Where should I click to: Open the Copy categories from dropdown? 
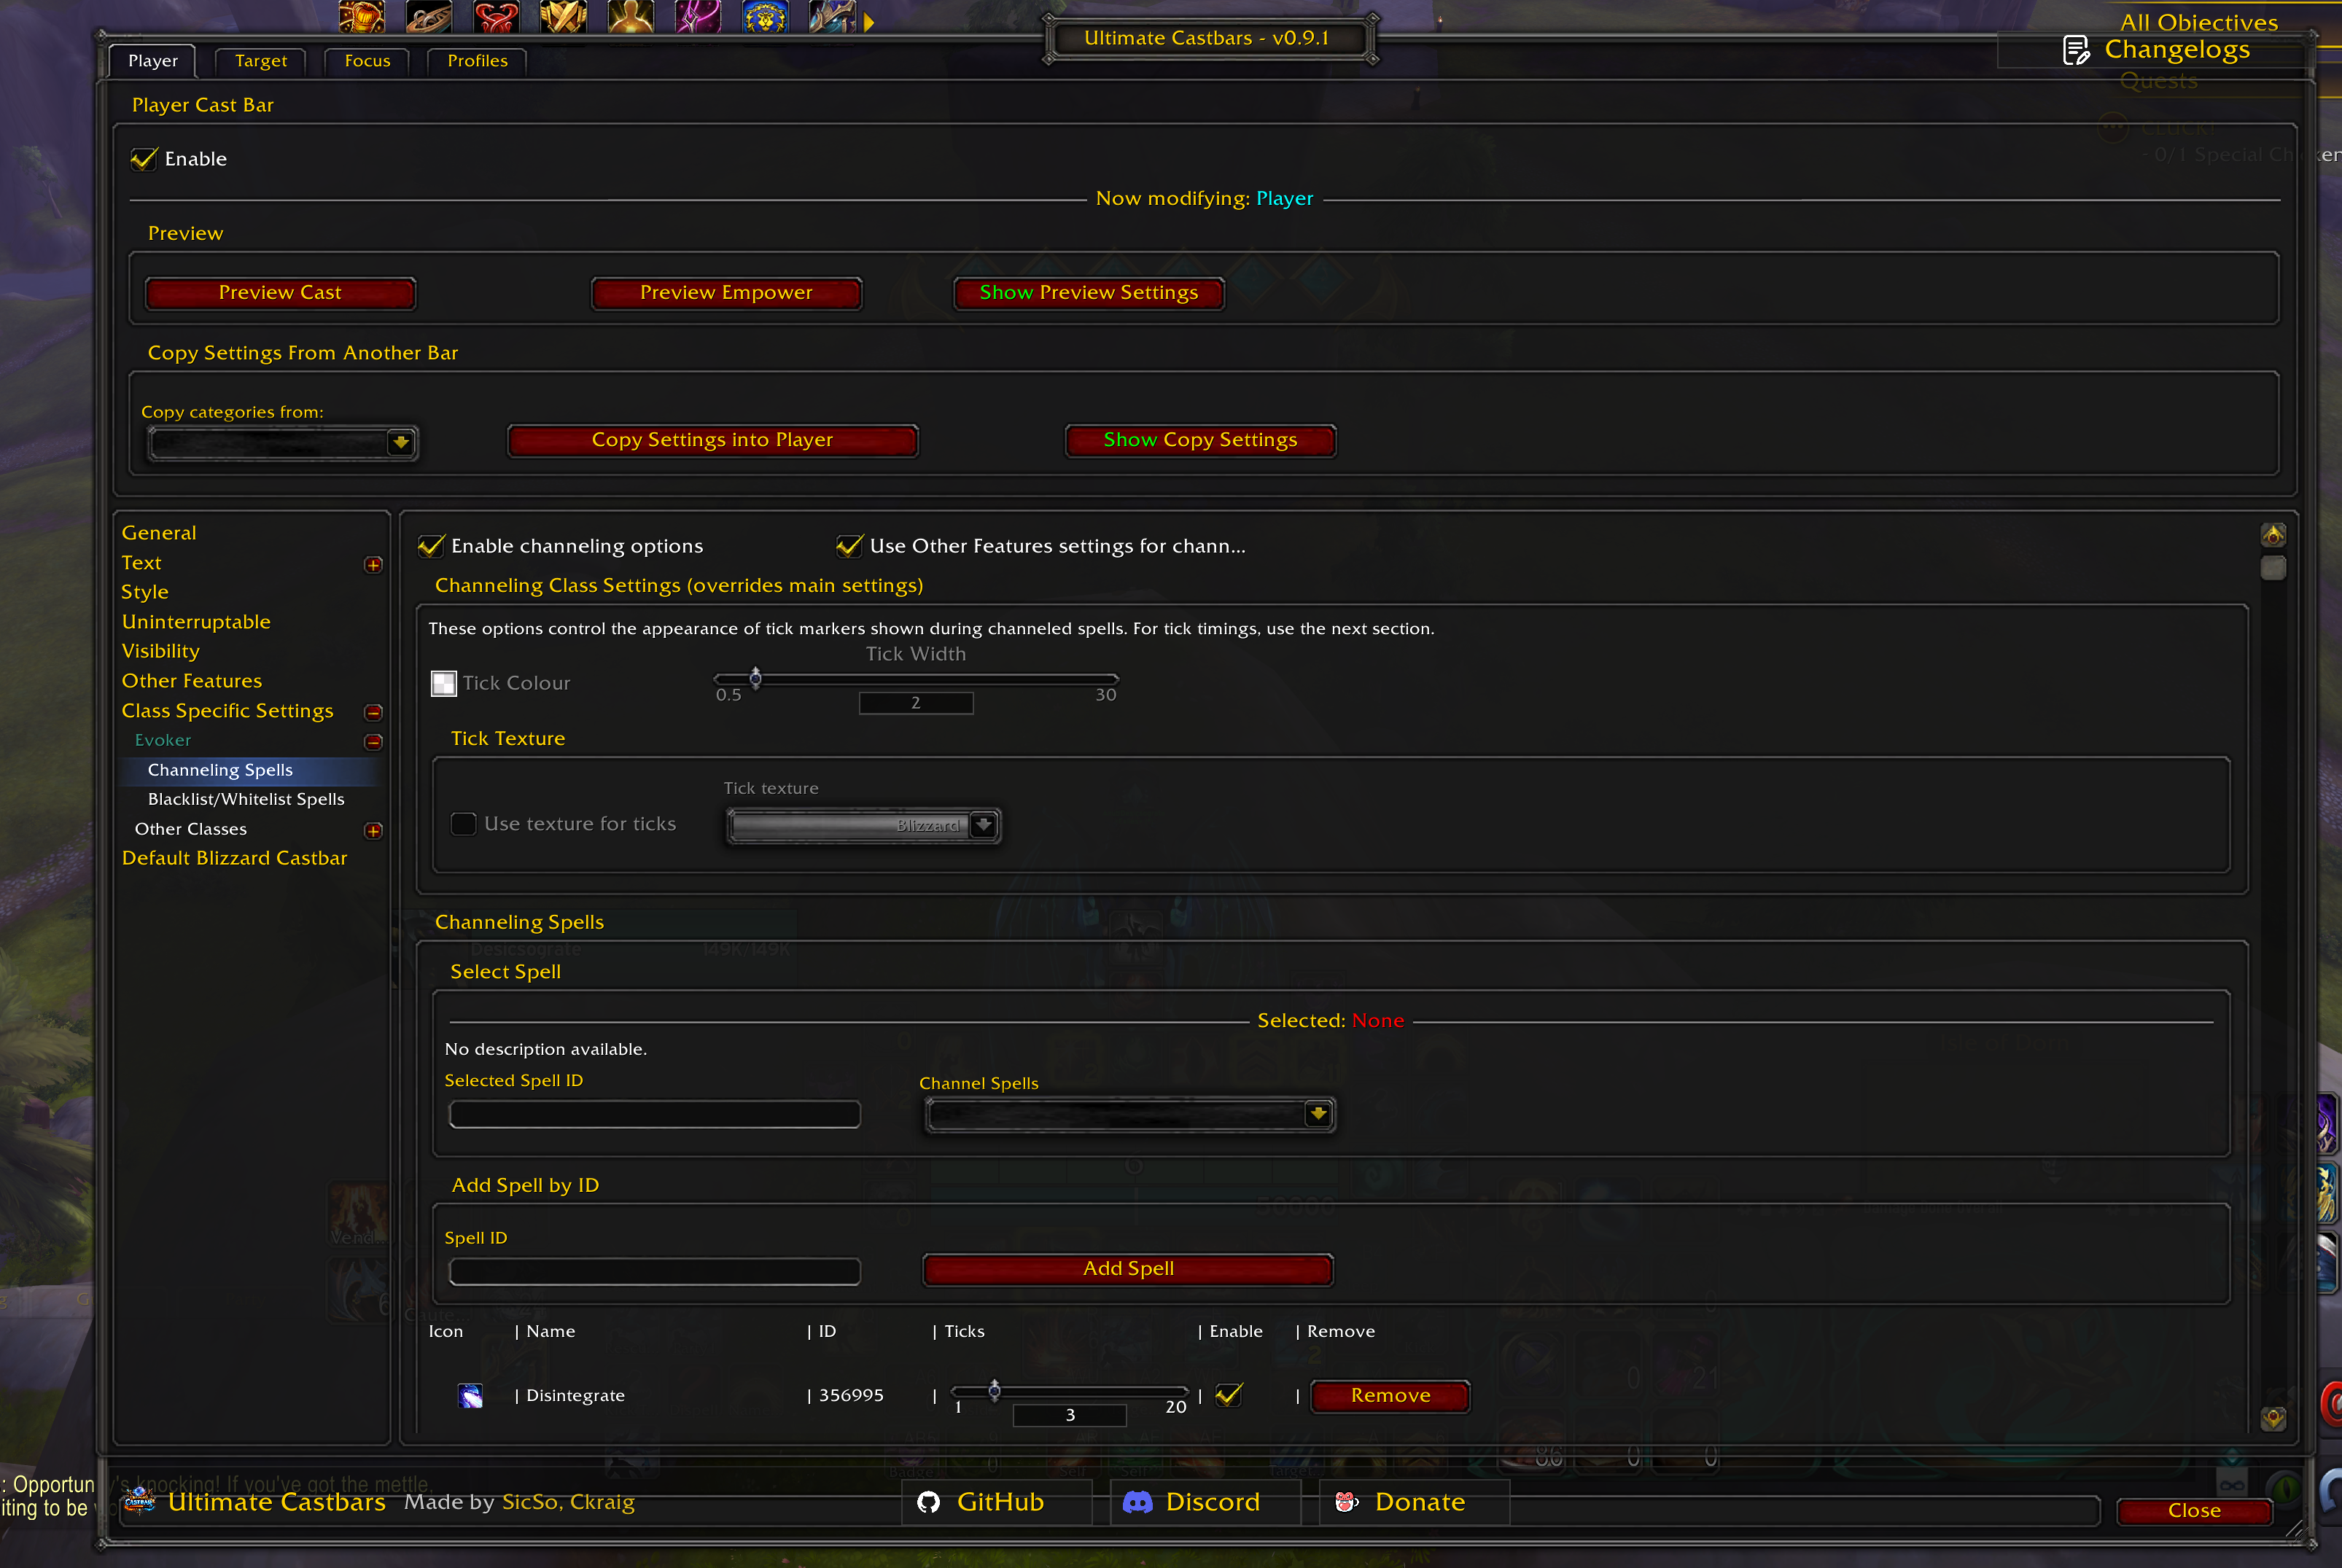(x=283, y=442)
